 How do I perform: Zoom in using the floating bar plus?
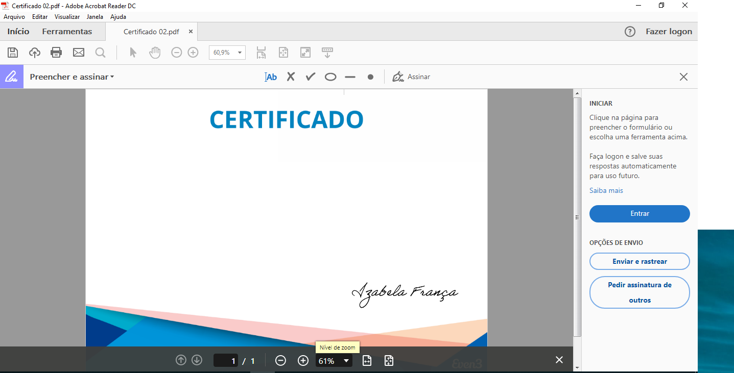(303, 361)
